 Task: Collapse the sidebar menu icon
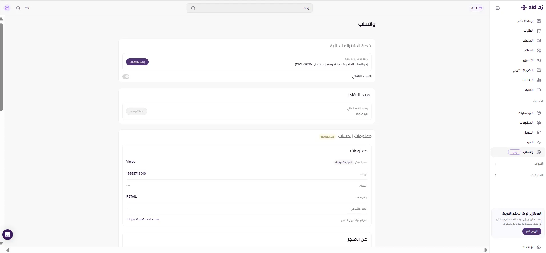(x=498, y=8)
